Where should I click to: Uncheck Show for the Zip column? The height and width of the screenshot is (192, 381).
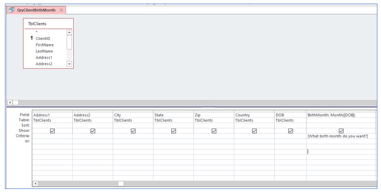coord(214,131)
